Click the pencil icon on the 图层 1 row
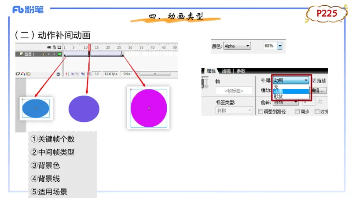352x198 pixels. click(x=44, y=54)
